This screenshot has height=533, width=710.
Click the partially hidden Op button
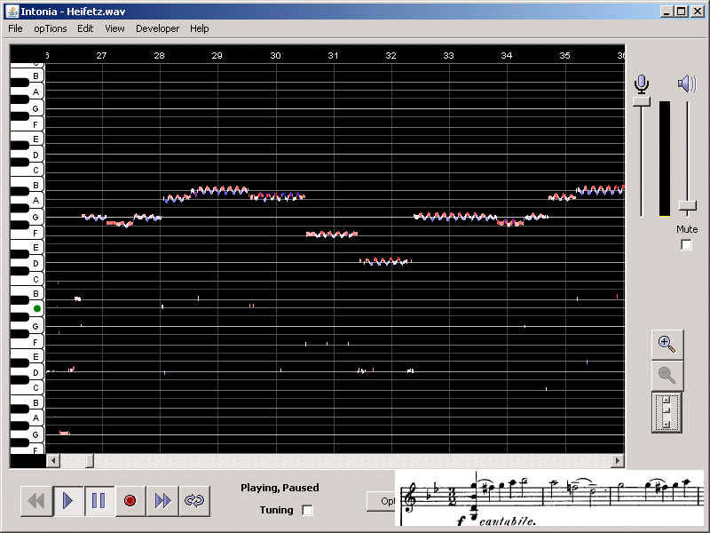382,501
